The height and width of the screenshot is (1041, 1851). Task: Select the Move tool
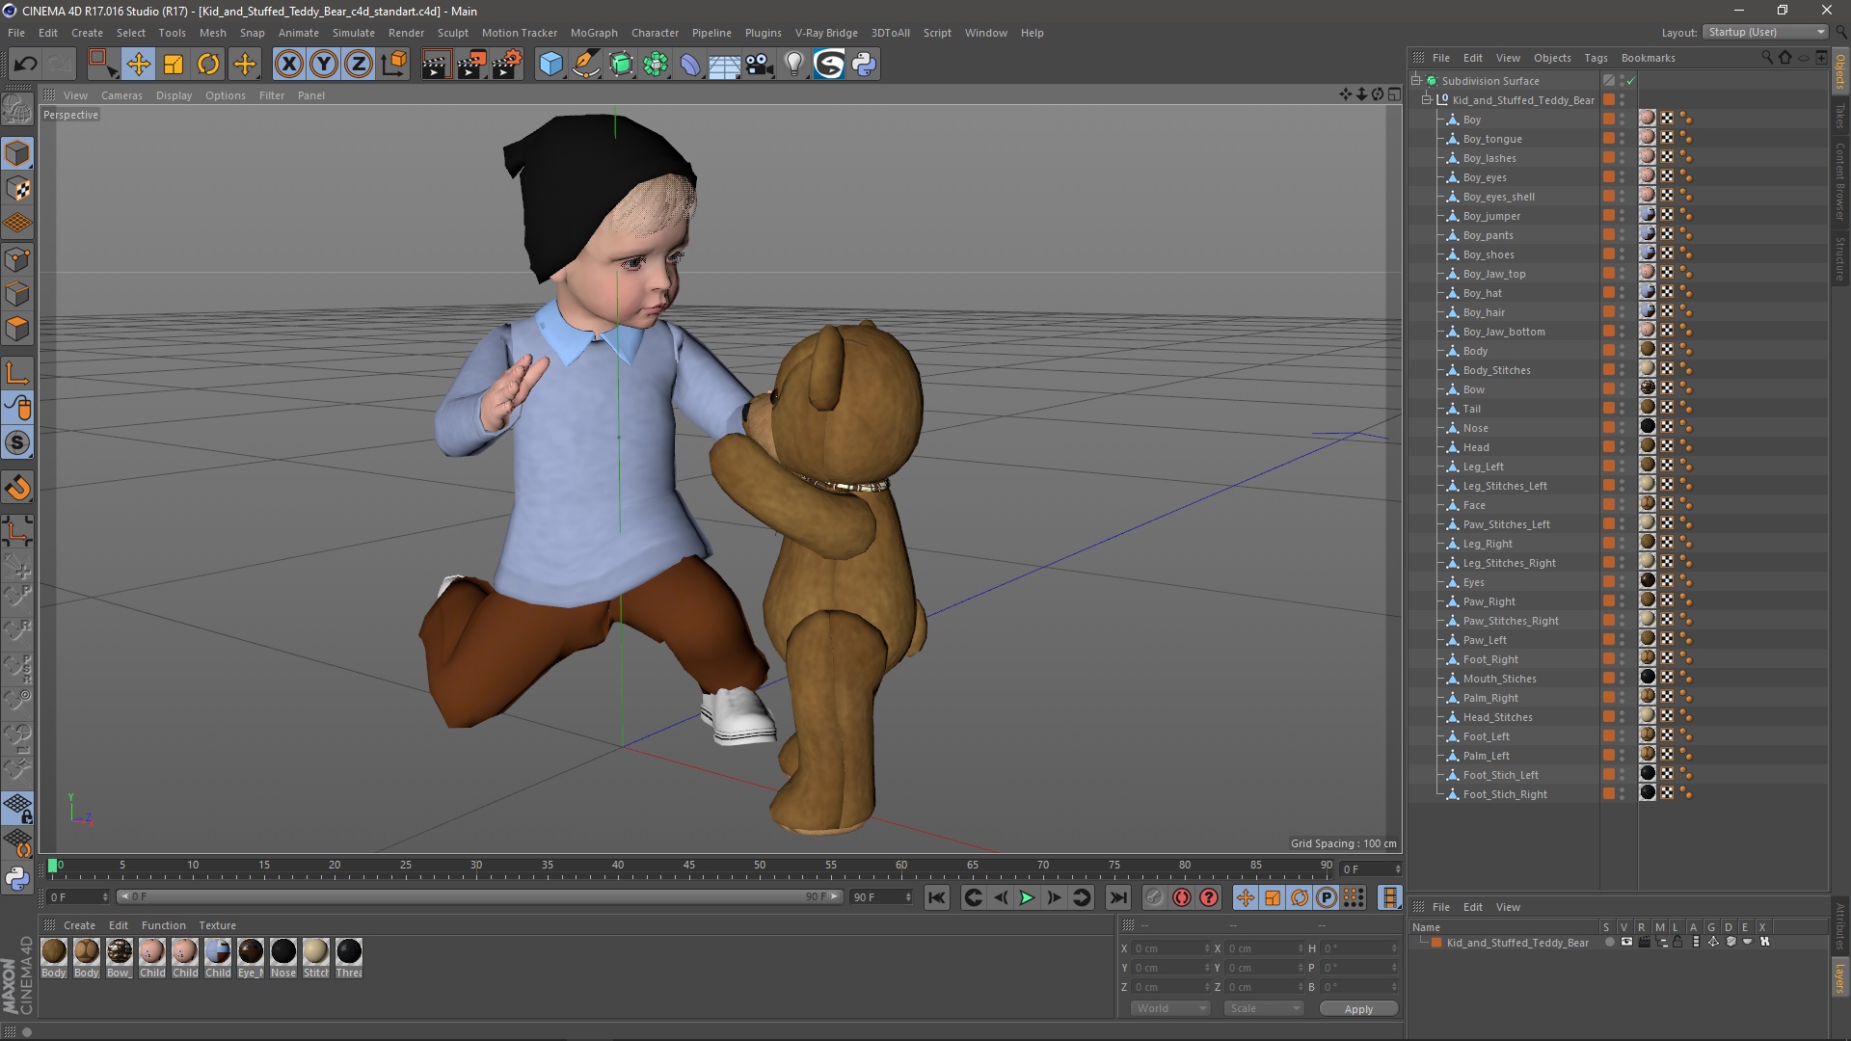tap(138, 65)
